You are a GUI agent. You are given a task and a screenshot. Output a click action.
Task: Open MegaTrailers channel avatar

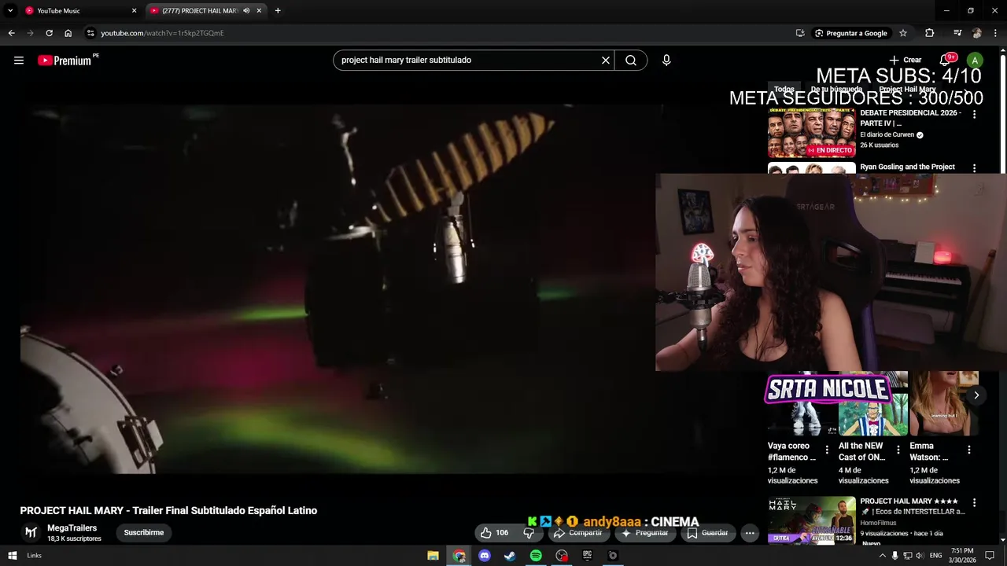click(31, 532)
